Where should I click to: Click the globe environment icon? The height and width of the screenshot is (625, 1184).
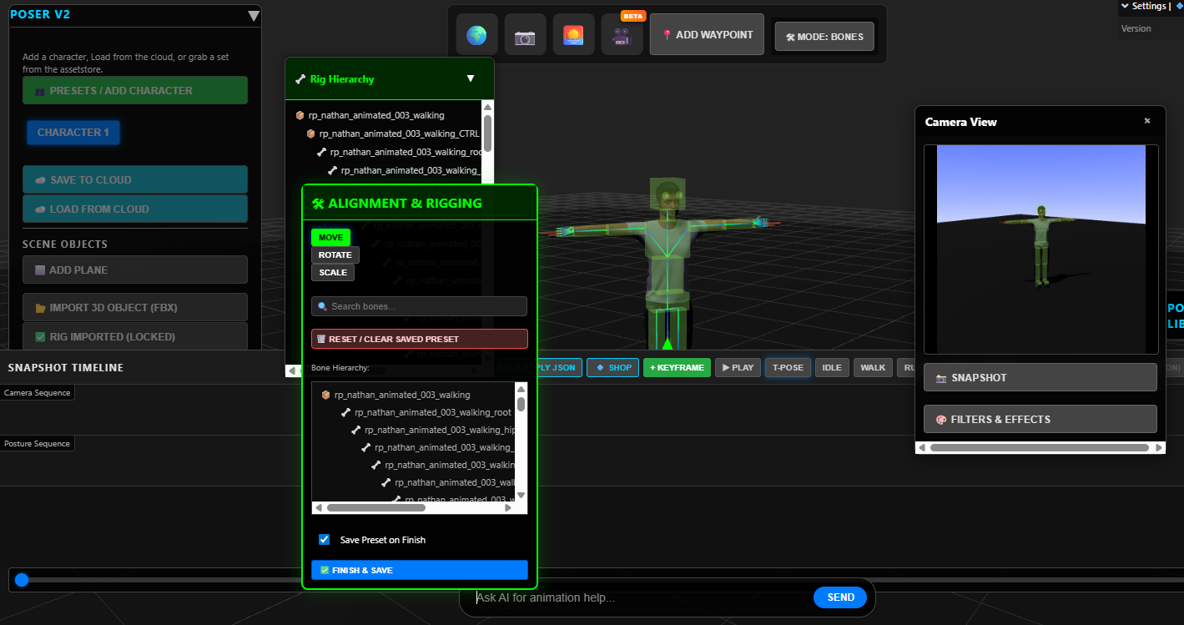tap(476, 34)
